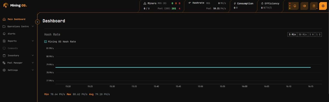Viewport: 329px width, 102px height.
Task: Click the Max 80.62 PH/s statistic
Action: tap(77, 94)
